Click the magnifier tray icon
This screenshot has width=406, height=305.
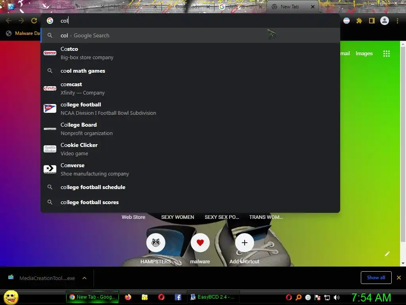tap(299, 297)
